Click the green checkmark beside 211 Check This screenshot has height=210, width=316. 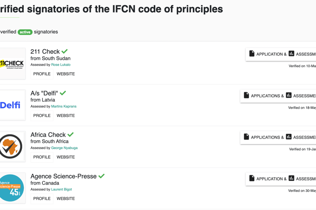[65, 51]
